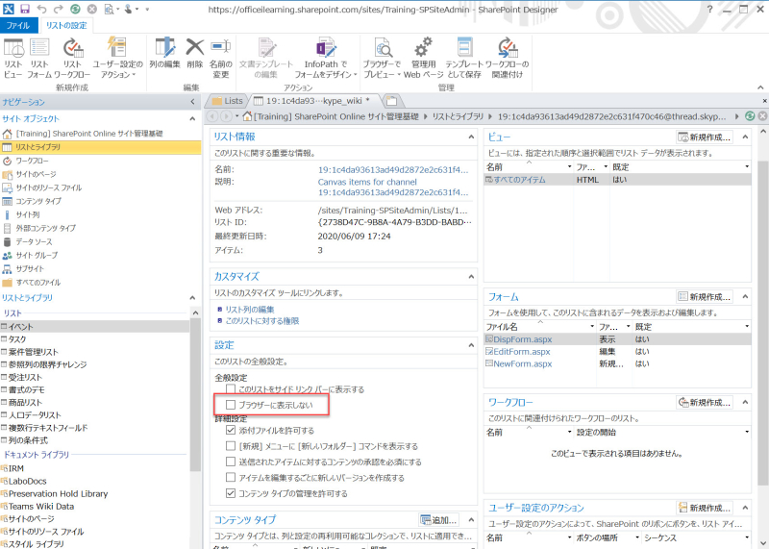Collapse the ビュー section
The image size is (769, 549).
[x=745, y=137]
